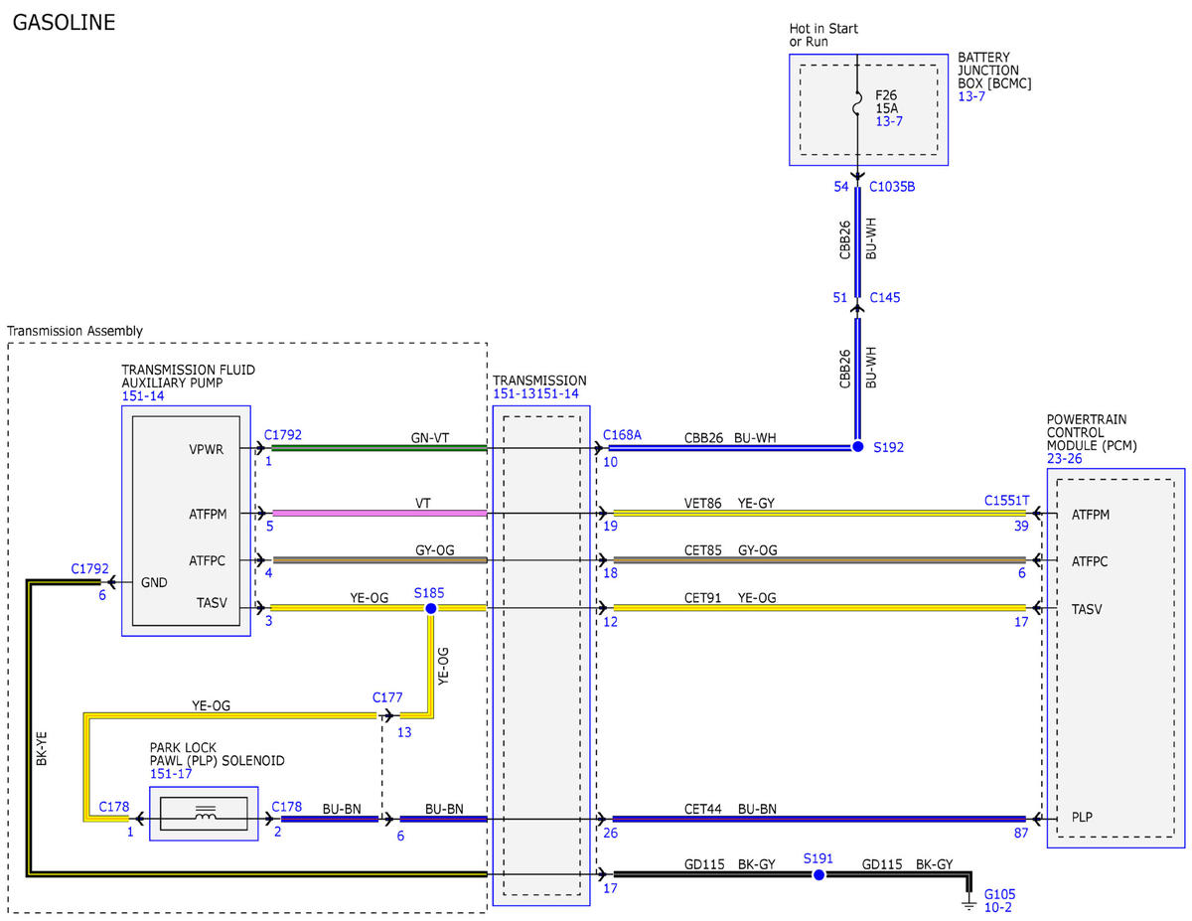The height and width of the screenshot is (921, 1192).
Task: Select the GN-VT wire label
Action: click(428, 437)
